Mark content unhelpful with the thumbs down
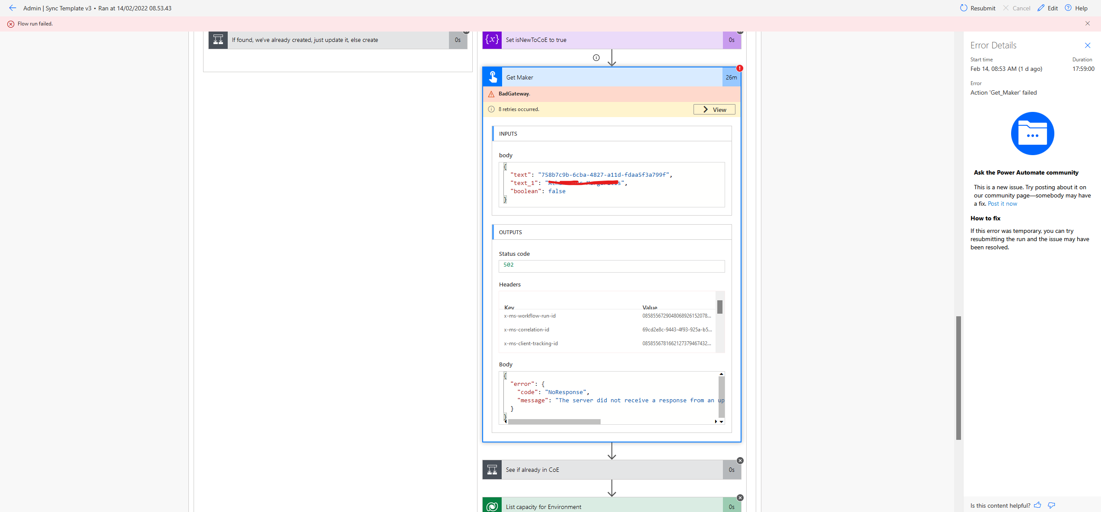The height and width of the screenshot is (512, 1101). 1052,505
